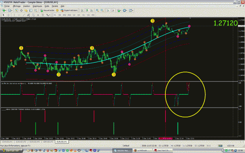Image resolution: width=245 pixels, height=153 pixels.
Task: Switch to H1 timeframe
Action: click(74, 15)
